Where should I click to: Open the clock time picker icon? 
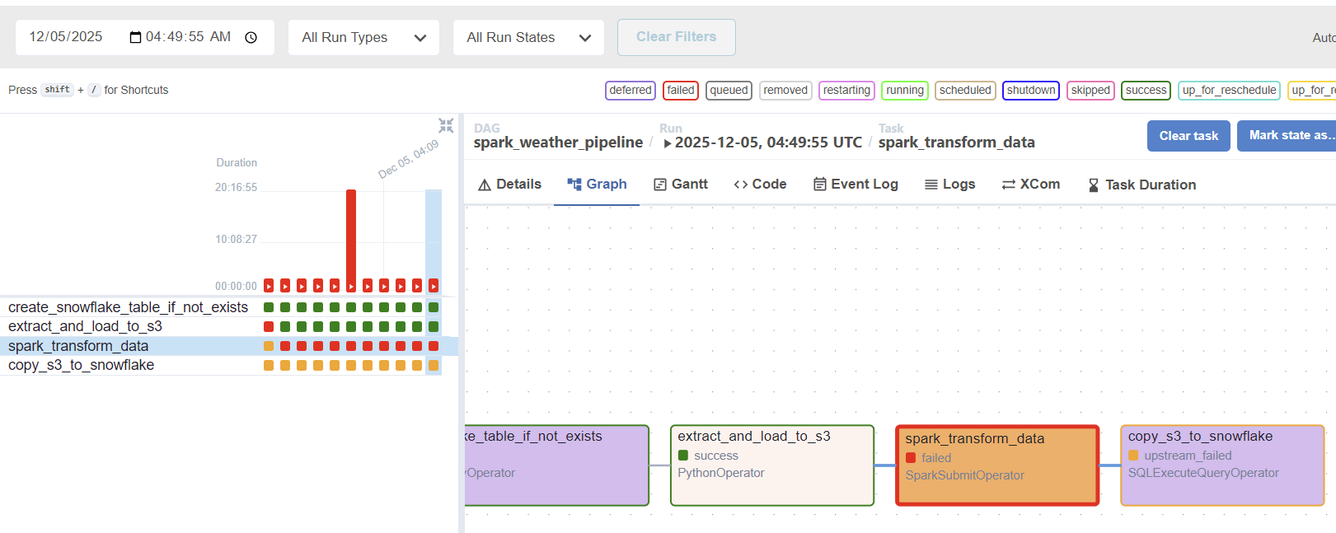pyautogui.click(x=251, y=37)
